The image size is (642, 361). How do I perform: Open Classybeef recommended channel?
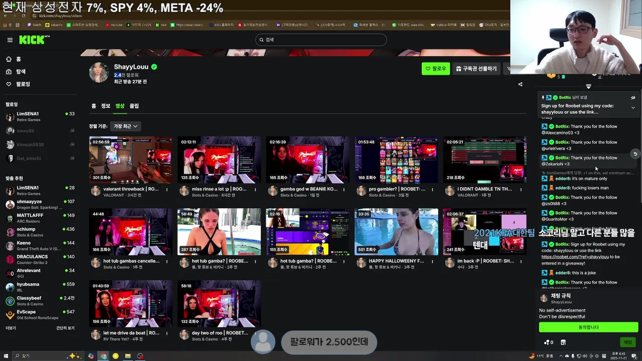[x=40, y=301]
